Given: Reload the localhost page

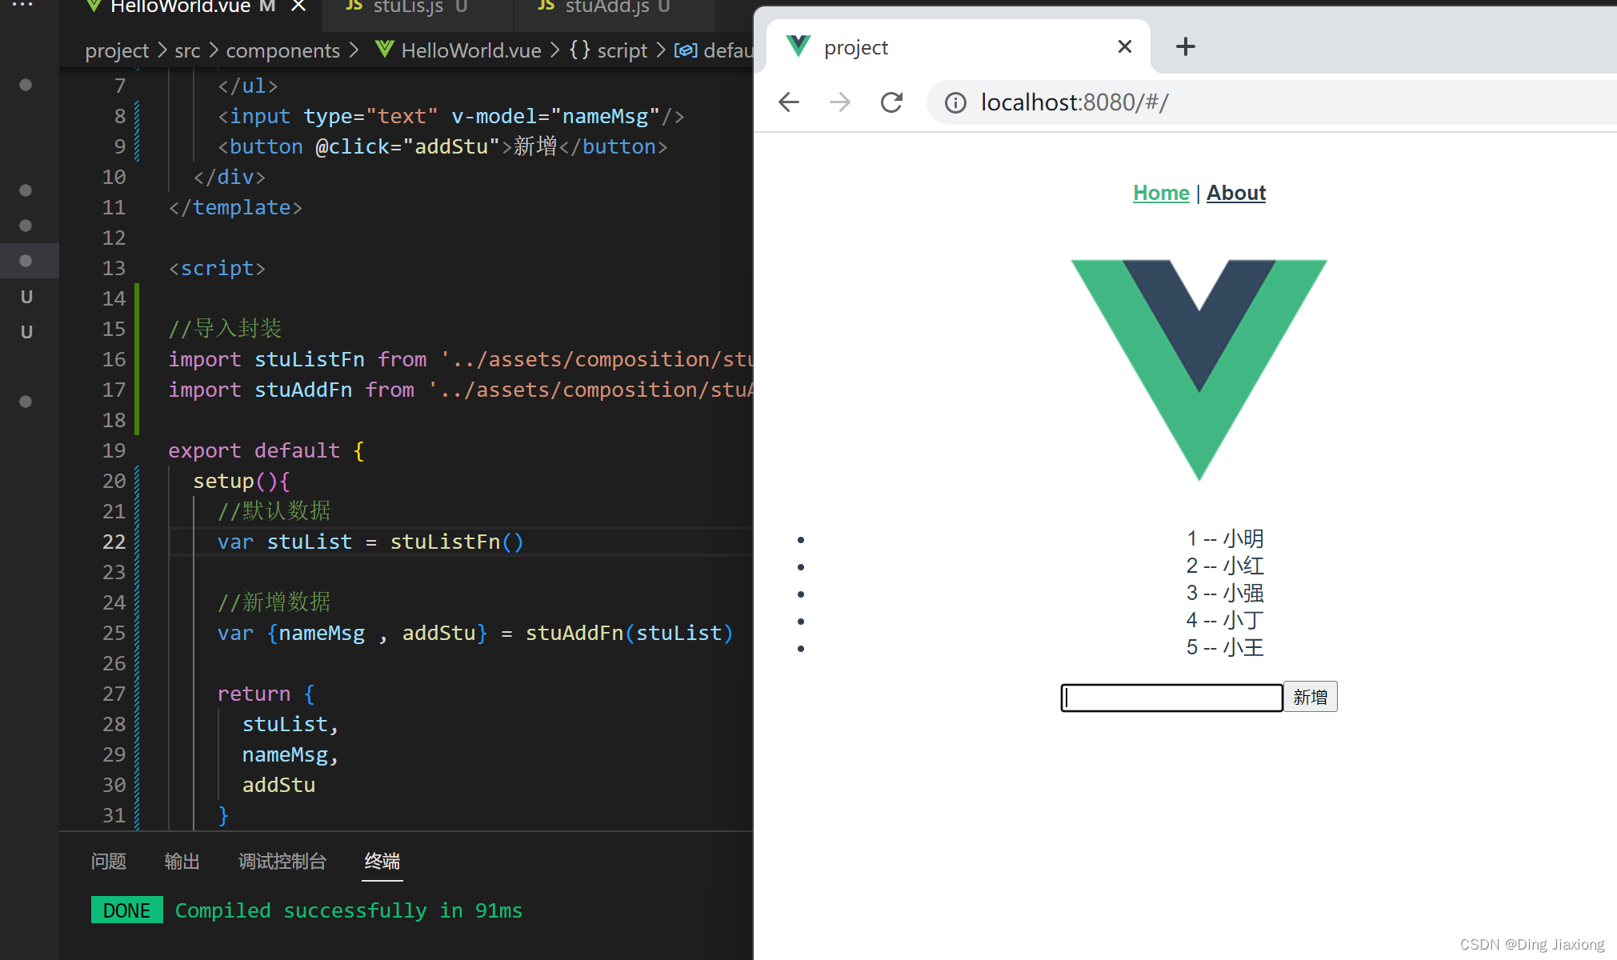Looking at the screenshot, I should tap(891, 102).
